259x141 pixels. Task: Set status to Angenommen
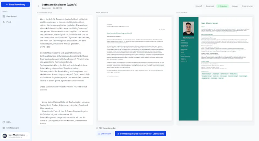click(247, 6)
